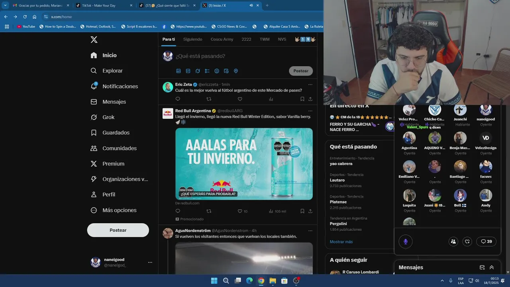Open more options on AgusNordenström post
Screen dimensions: 510x287
click(310, 230)
